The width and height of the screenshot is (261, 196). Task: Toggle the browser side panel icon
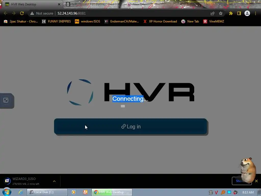[239, 13]
